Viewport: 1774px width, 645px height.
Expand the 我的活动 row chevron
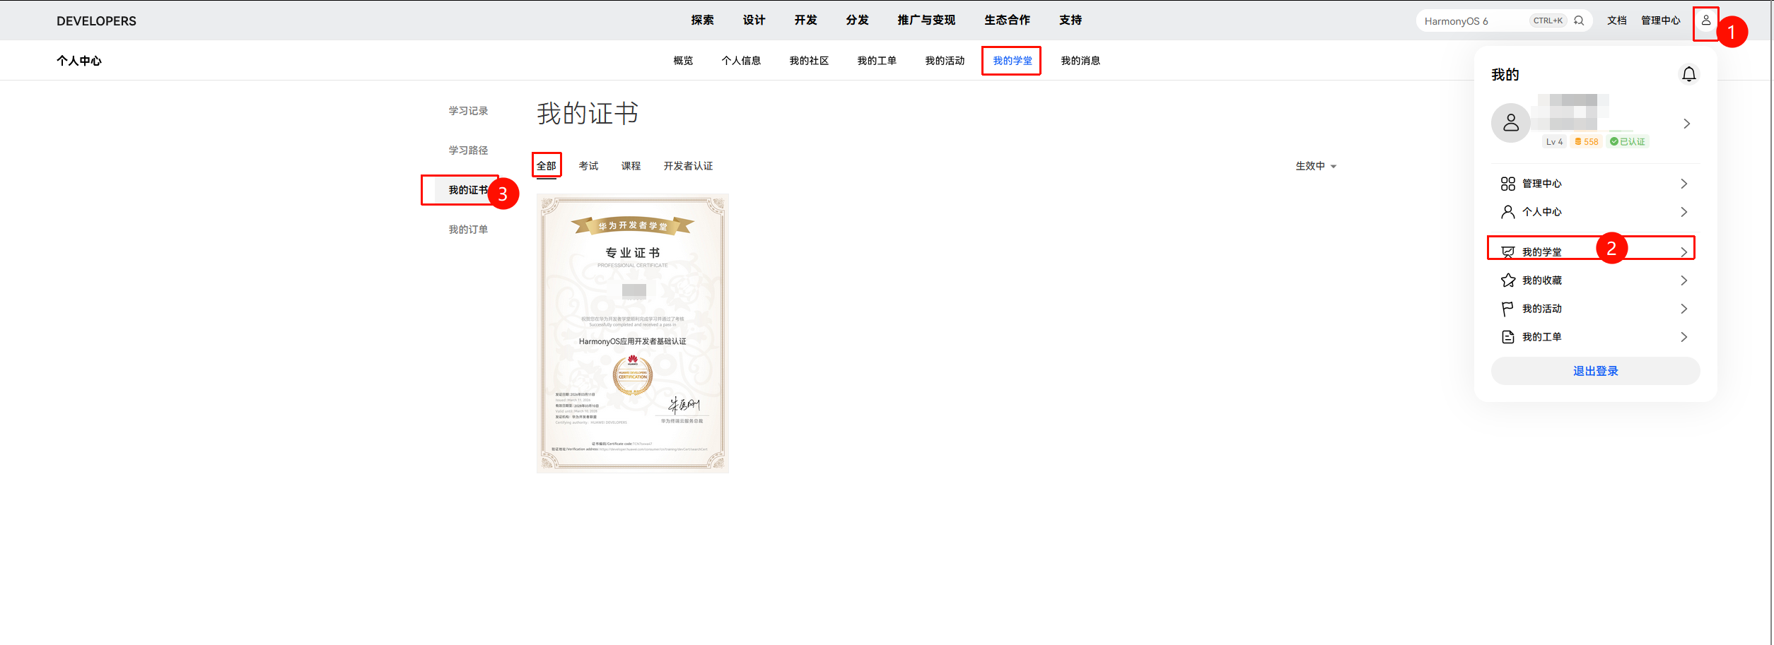click(x=1683, y=309)
